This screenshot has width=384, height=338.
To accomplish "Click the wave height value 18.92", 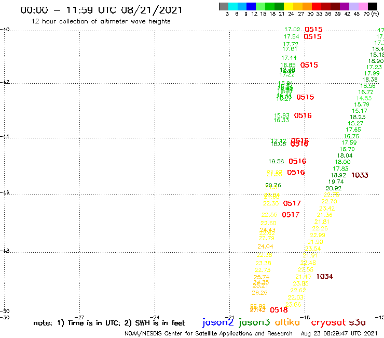I will (338, 176).
